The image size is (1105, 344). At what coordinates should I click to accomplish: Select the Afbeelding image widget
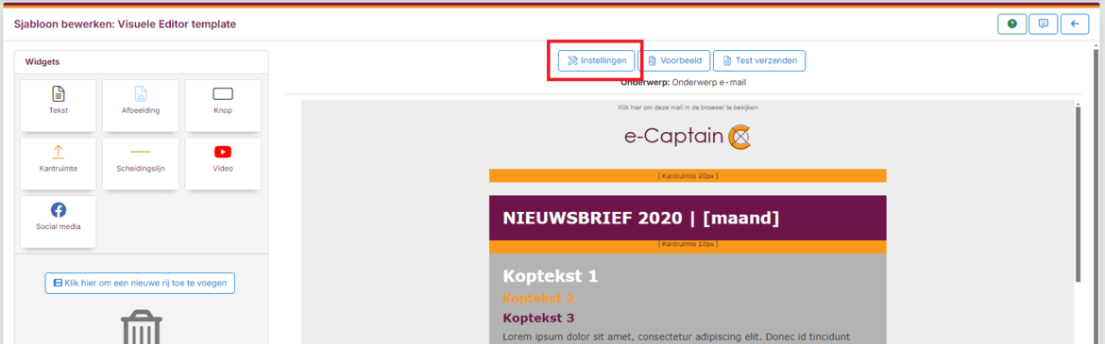(140, 105)
